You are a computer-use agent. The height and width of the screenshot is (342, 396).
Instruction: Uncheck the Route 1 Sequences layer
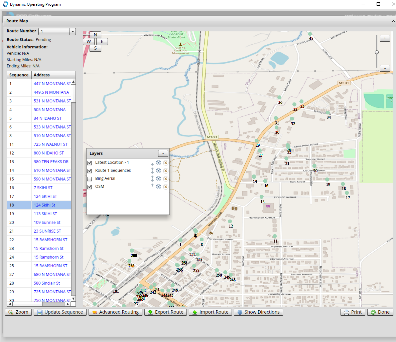click(90, 171)
